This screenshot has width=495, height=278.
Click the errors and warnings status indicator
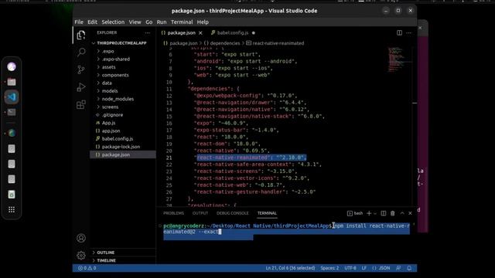point(87,268)
